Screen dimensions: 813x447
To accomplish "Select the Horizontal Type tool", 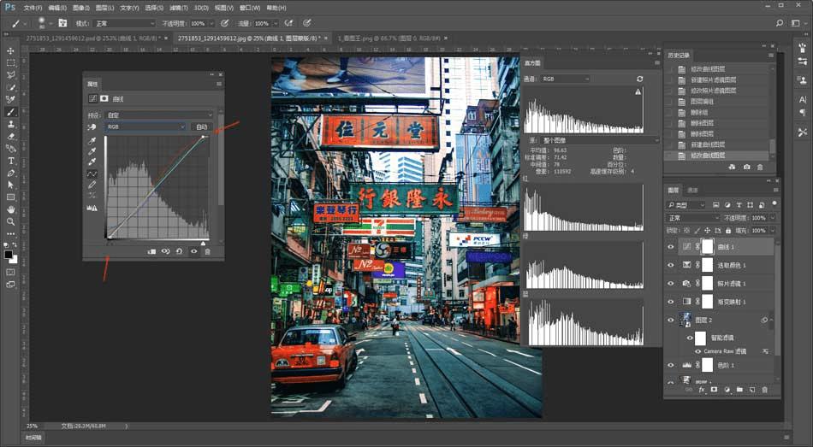I will point(10,161).
